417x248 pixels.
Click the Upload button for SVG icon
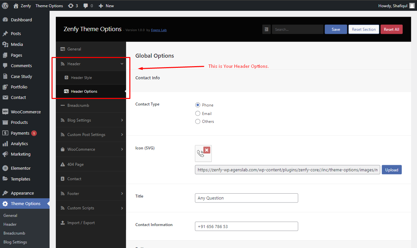(392, 170)
